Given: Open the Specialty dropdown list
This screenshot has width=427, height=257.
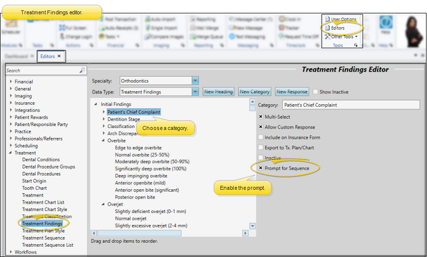Looking at the screenshot, I should click(x=195, y=81).
